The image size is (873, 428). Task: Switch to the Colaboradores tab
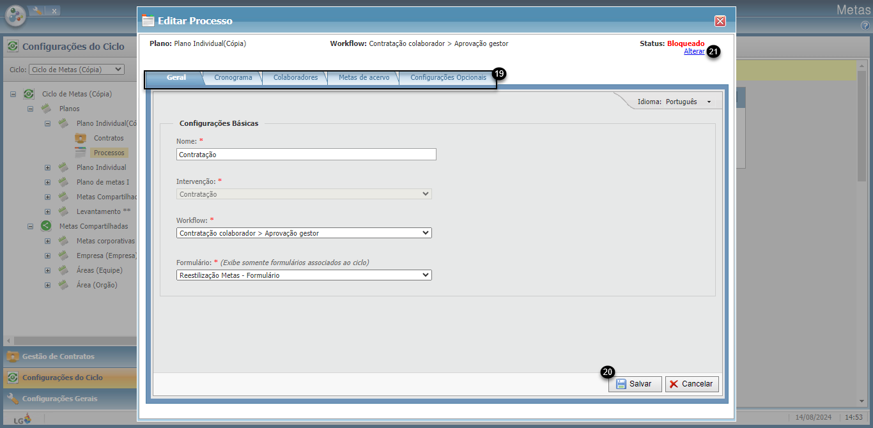click(x=295, y=77)
